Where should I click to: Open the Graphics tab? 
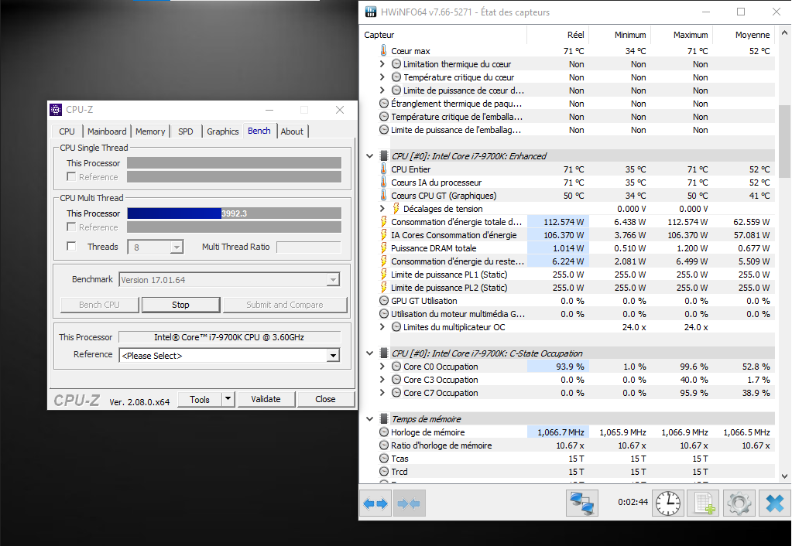pos(223,131)
